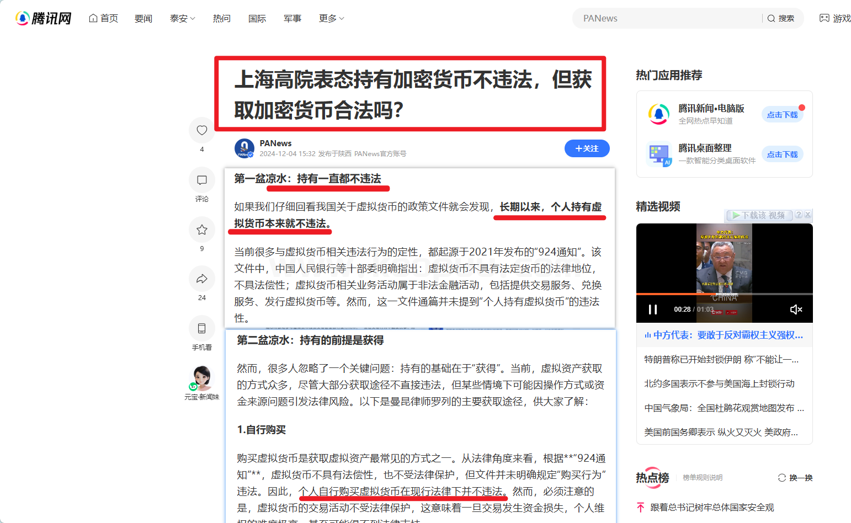Like the article with the heart icon
Image resolution: width=851 pixels, height=523 pixels.
pyautogui.click(x=202, y=130)
